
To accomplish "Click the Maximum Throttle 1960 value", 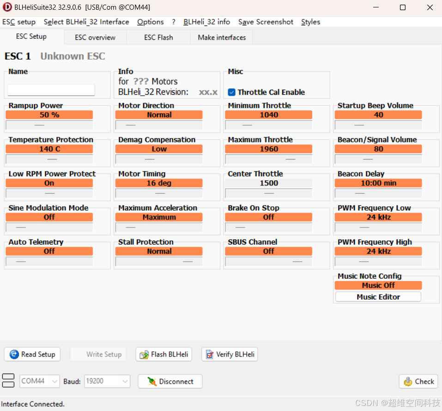I will pyautogui.click(x=268, y=149).
